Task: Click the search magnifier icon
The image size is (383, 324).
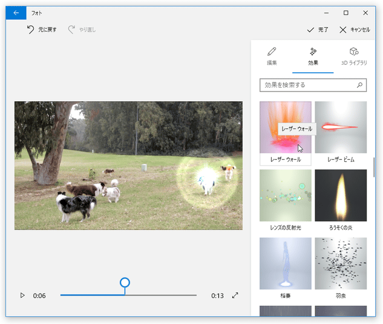Action: 359,85
